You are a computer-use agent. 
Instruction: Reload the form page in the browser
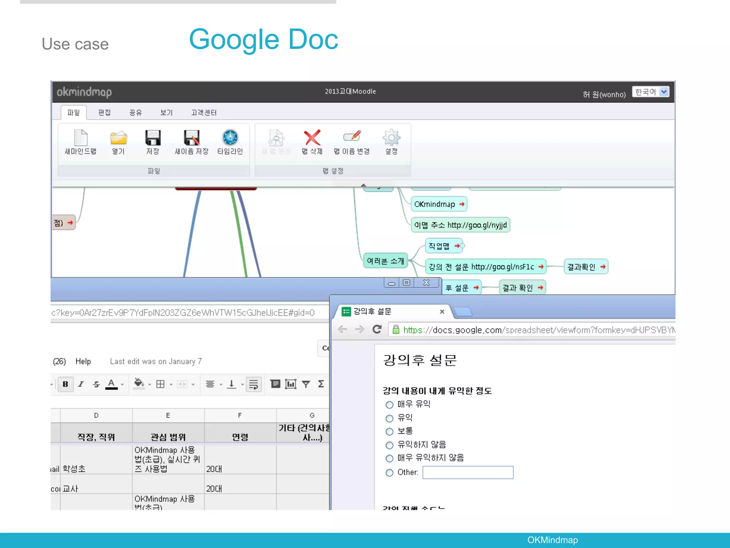[x=377, y=329]
